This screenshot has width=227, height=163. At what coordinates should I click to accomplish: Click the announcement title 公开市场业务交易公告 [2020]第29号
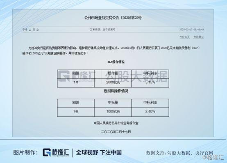click(113, 18)
